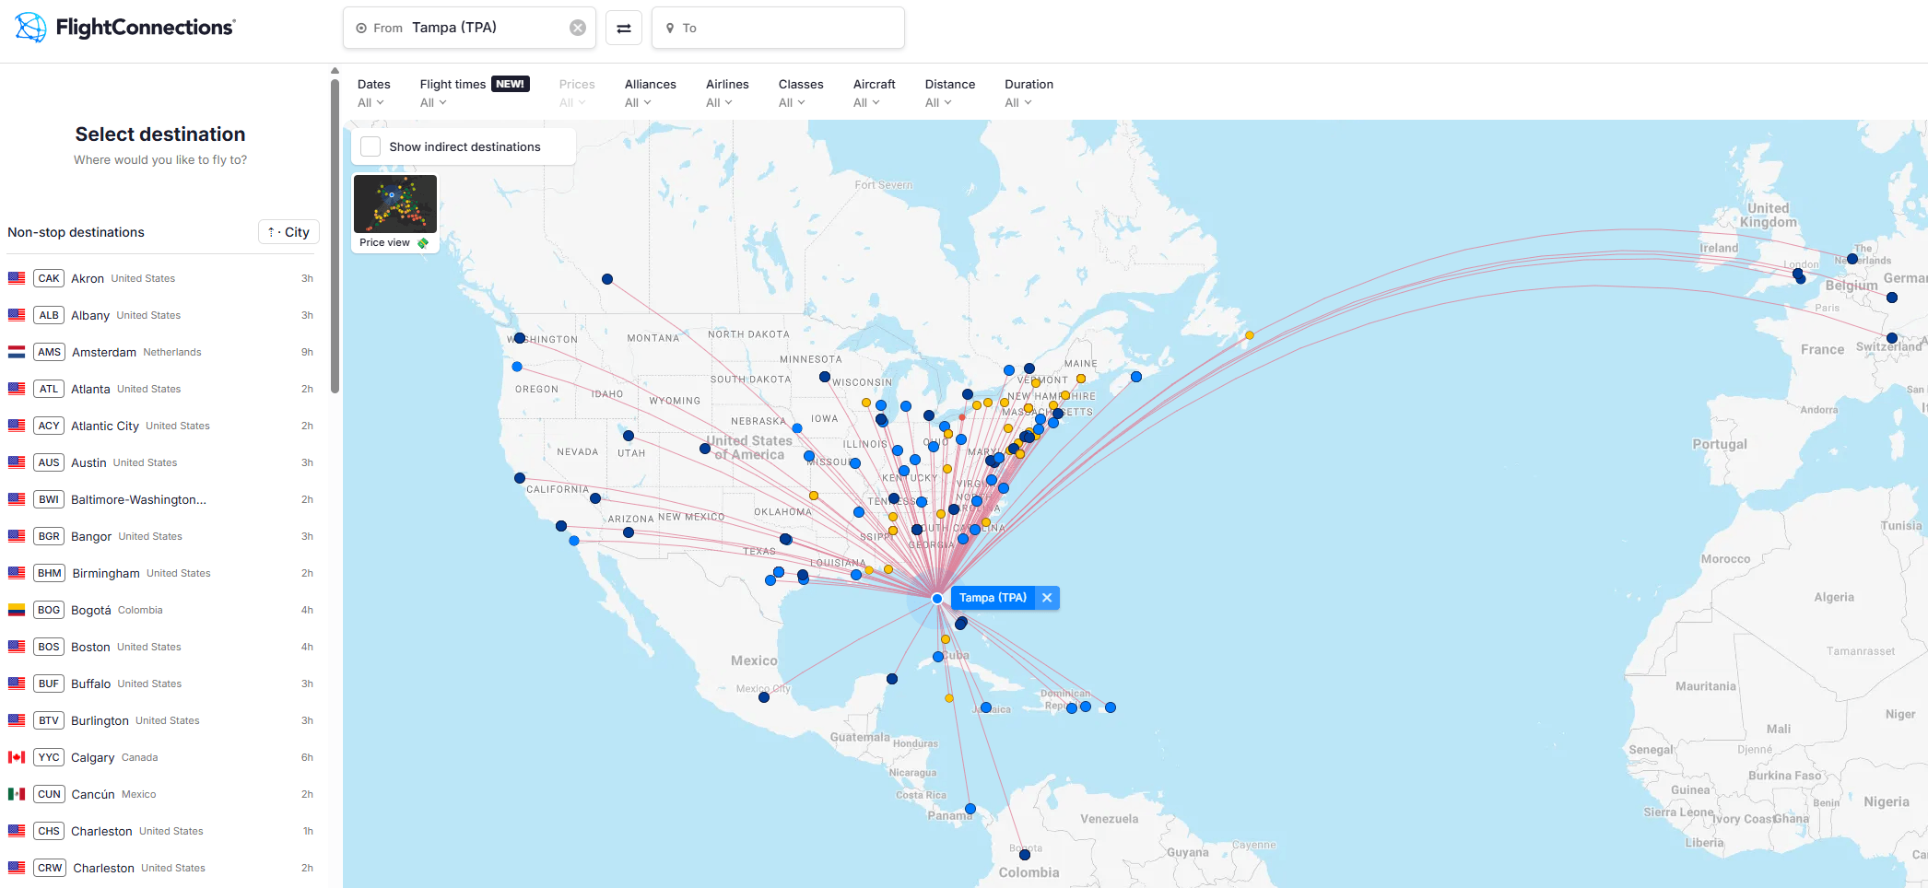Click the Canada flag beside Calgary

pos(17,757)
